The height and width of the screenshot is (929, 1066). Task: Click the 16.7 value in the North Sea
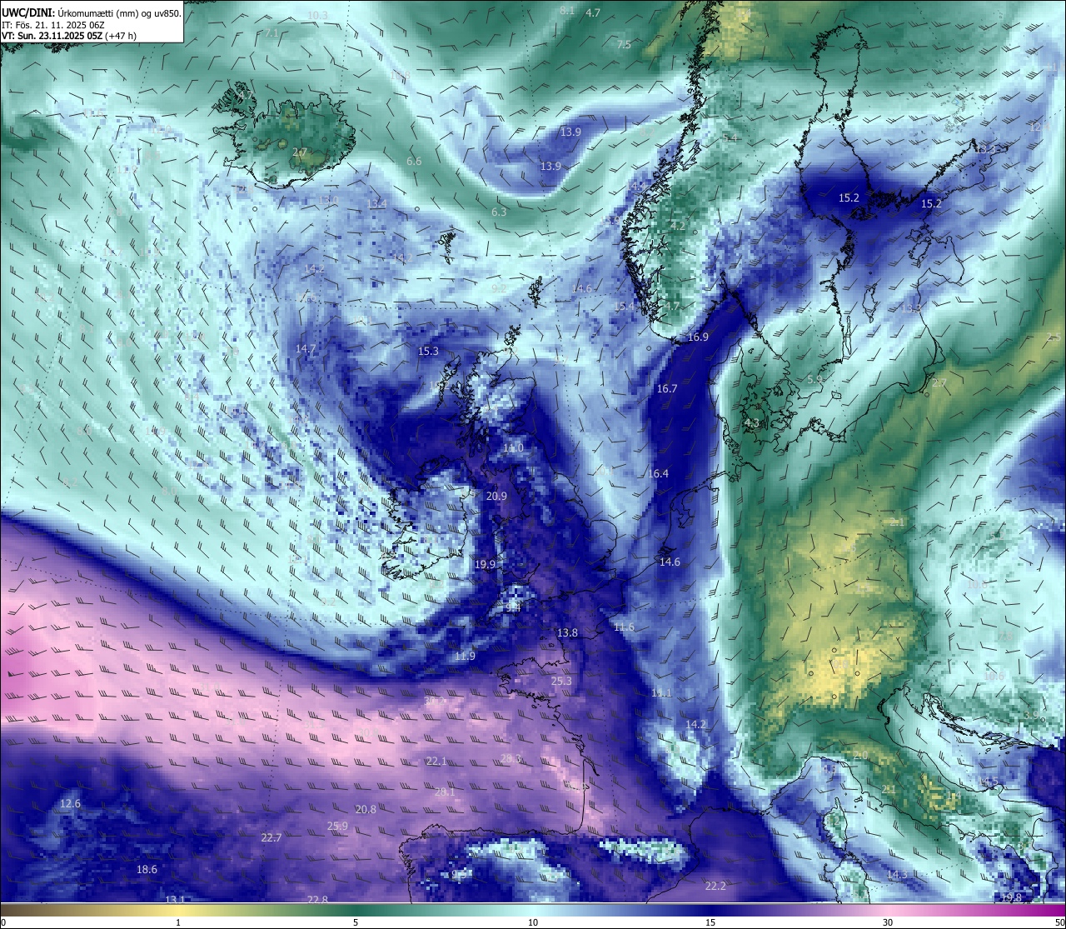[x=667, y=388]
